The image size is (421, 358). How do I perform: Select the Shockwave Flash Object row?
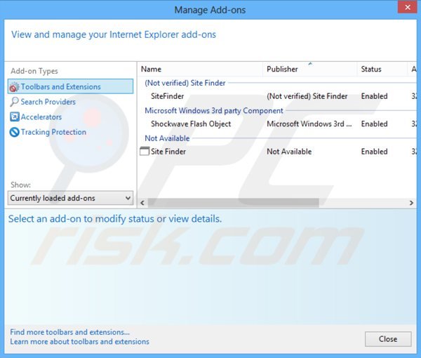[278, 124]
